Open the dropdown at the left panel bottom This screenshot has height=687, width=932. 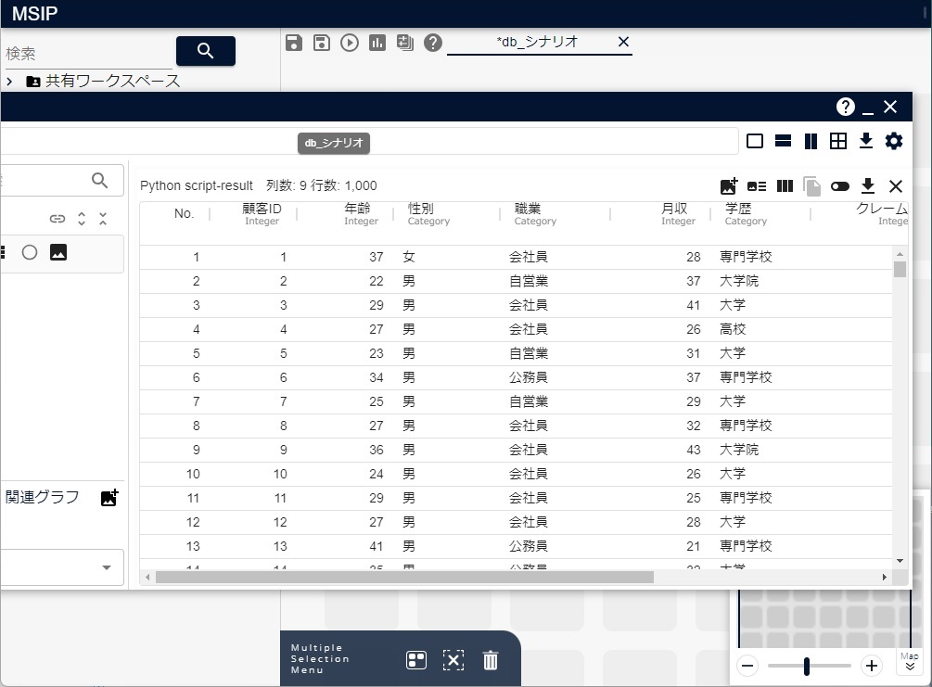click(107, 567)
